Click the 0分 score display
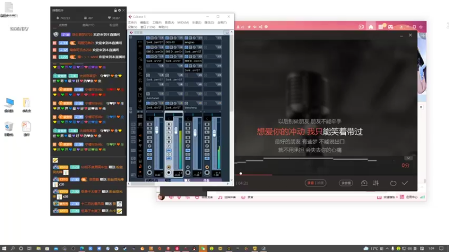 tap(405, 165)
